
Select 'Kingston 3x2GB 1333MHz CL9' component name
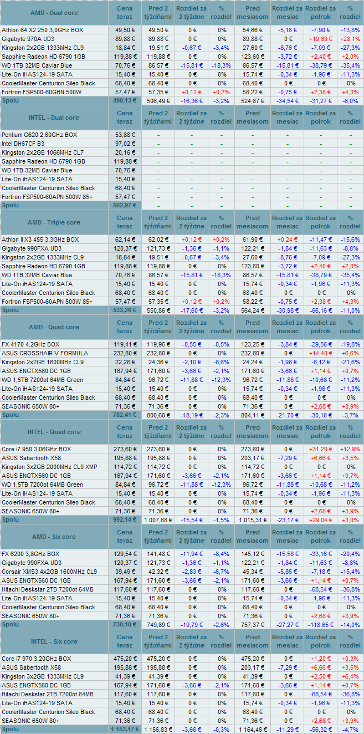[43, 676]
